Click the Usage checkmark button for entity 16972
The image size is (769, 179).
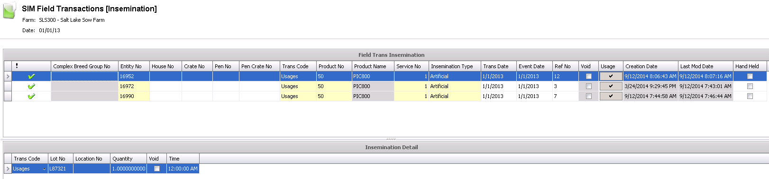tap(611, 86)
